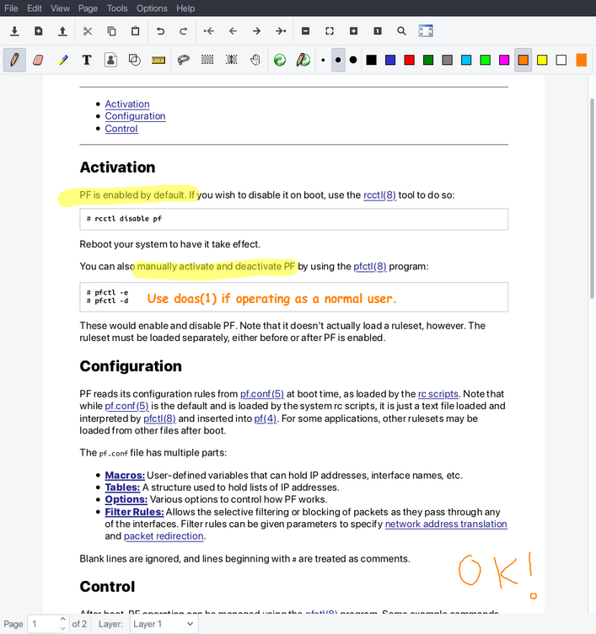Open the Options menu
Viewport: 596px width, 634px height.
[x=152, y=8]
